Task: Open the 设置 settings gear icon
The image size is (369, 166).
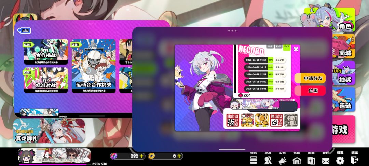Action: pos(340,160)
